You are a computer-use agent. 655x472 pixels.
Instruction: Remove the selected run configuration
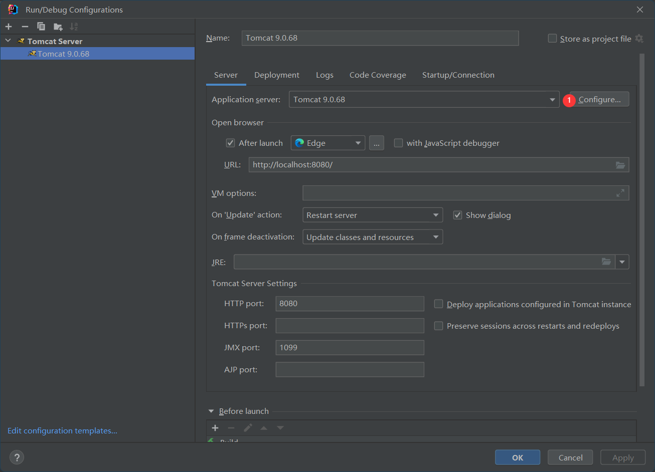click(x=25, y=27)
